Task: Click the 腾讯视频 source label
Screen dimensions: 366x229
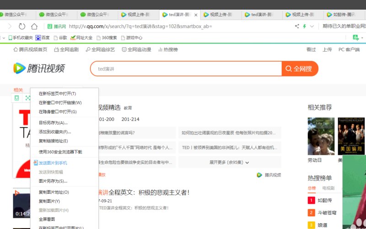Action: coord(269,175)
